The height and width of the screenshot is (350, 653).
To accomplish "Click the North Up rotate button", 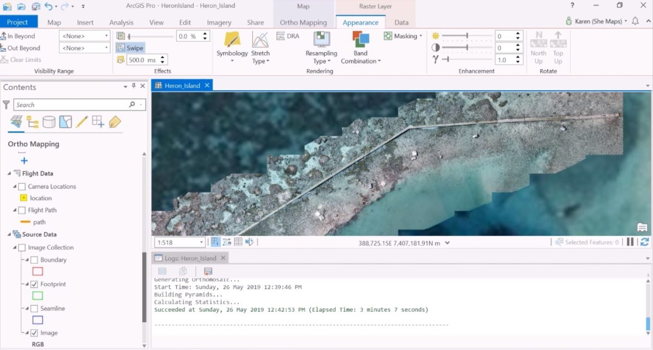I will (x=539, y=47).
